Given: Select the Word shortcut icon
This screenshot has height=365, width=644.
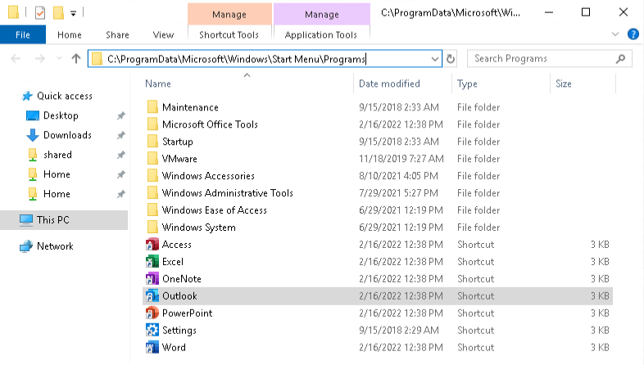Looking at the screenshot, I should 152,347.
